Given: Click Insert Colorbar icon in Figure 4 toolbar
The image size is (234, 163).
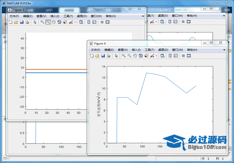Looking at the screenshot, I should tap(170, 56).
